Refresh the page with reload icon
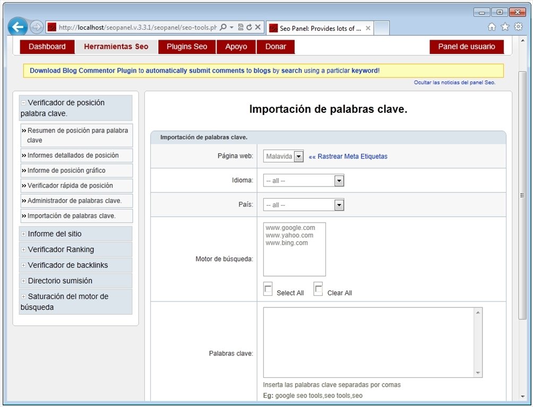This screenshot has width=533, height=407. pyautogui.click(x=249, y=27)
